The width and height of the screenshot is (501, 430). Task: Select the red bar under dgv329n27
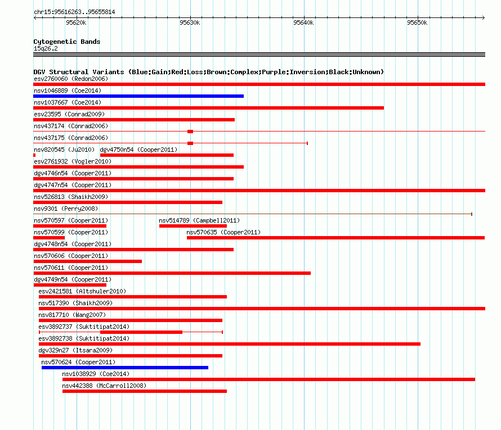(x=131, y=356)
